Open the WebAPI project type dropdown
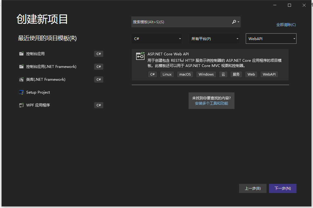This screenshot has width=313, height=208. (x=271, y=39)
